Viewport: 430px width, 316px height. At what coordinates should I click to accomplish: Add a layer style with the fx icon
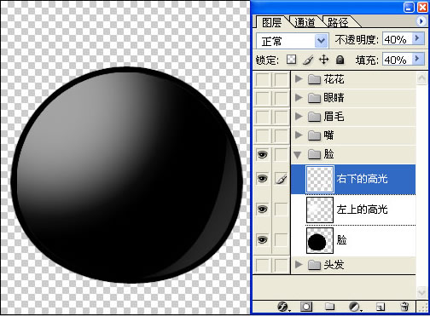pyautogui.click(x=283, y=307)
